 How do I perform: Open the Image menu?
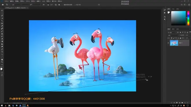pyautogui.click(x=17, y=1)
